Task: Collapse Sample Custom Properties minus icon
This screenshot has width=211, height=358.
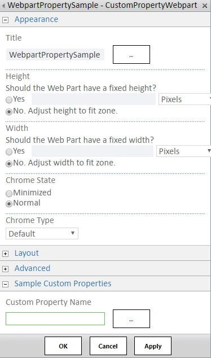Action: click(5, 284)
